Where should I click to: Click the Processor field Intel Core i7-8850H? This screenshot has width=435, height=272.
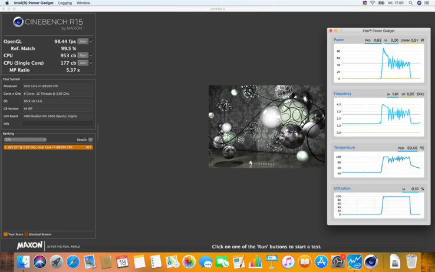click(58, 86)
